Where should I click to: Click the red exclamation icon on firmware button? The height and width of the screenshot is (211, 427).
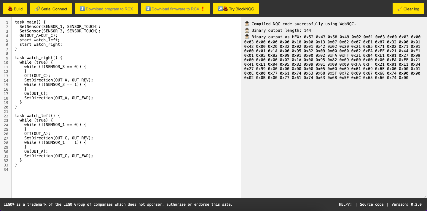[x=203, y=9]
